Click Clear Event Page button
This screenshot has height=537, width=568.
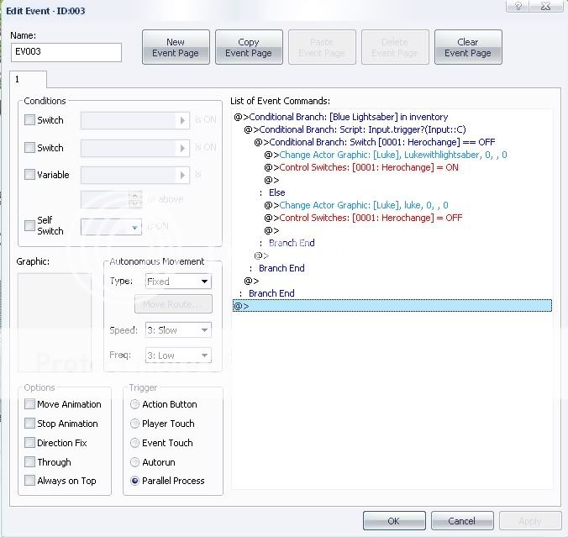point(468,47)
